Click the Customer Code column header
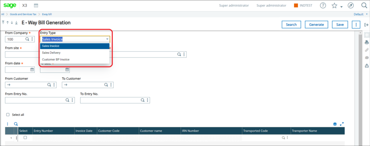Viewport: 370px width, 146px height. pos(118,131)
